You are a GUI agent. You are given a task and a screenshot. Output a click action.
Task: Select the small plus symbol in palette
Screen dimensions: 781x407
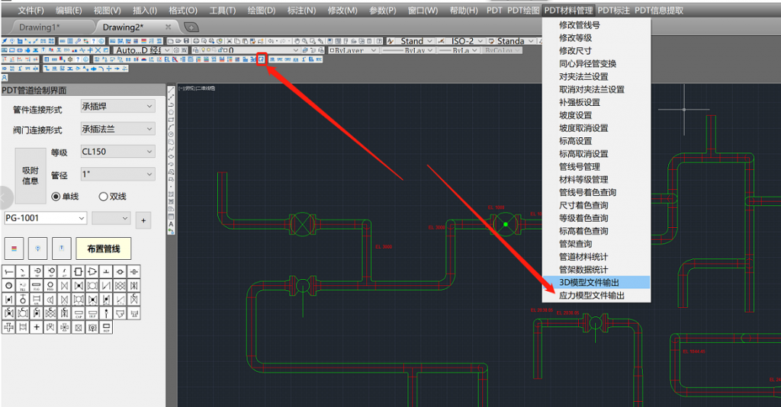[37, 328]
